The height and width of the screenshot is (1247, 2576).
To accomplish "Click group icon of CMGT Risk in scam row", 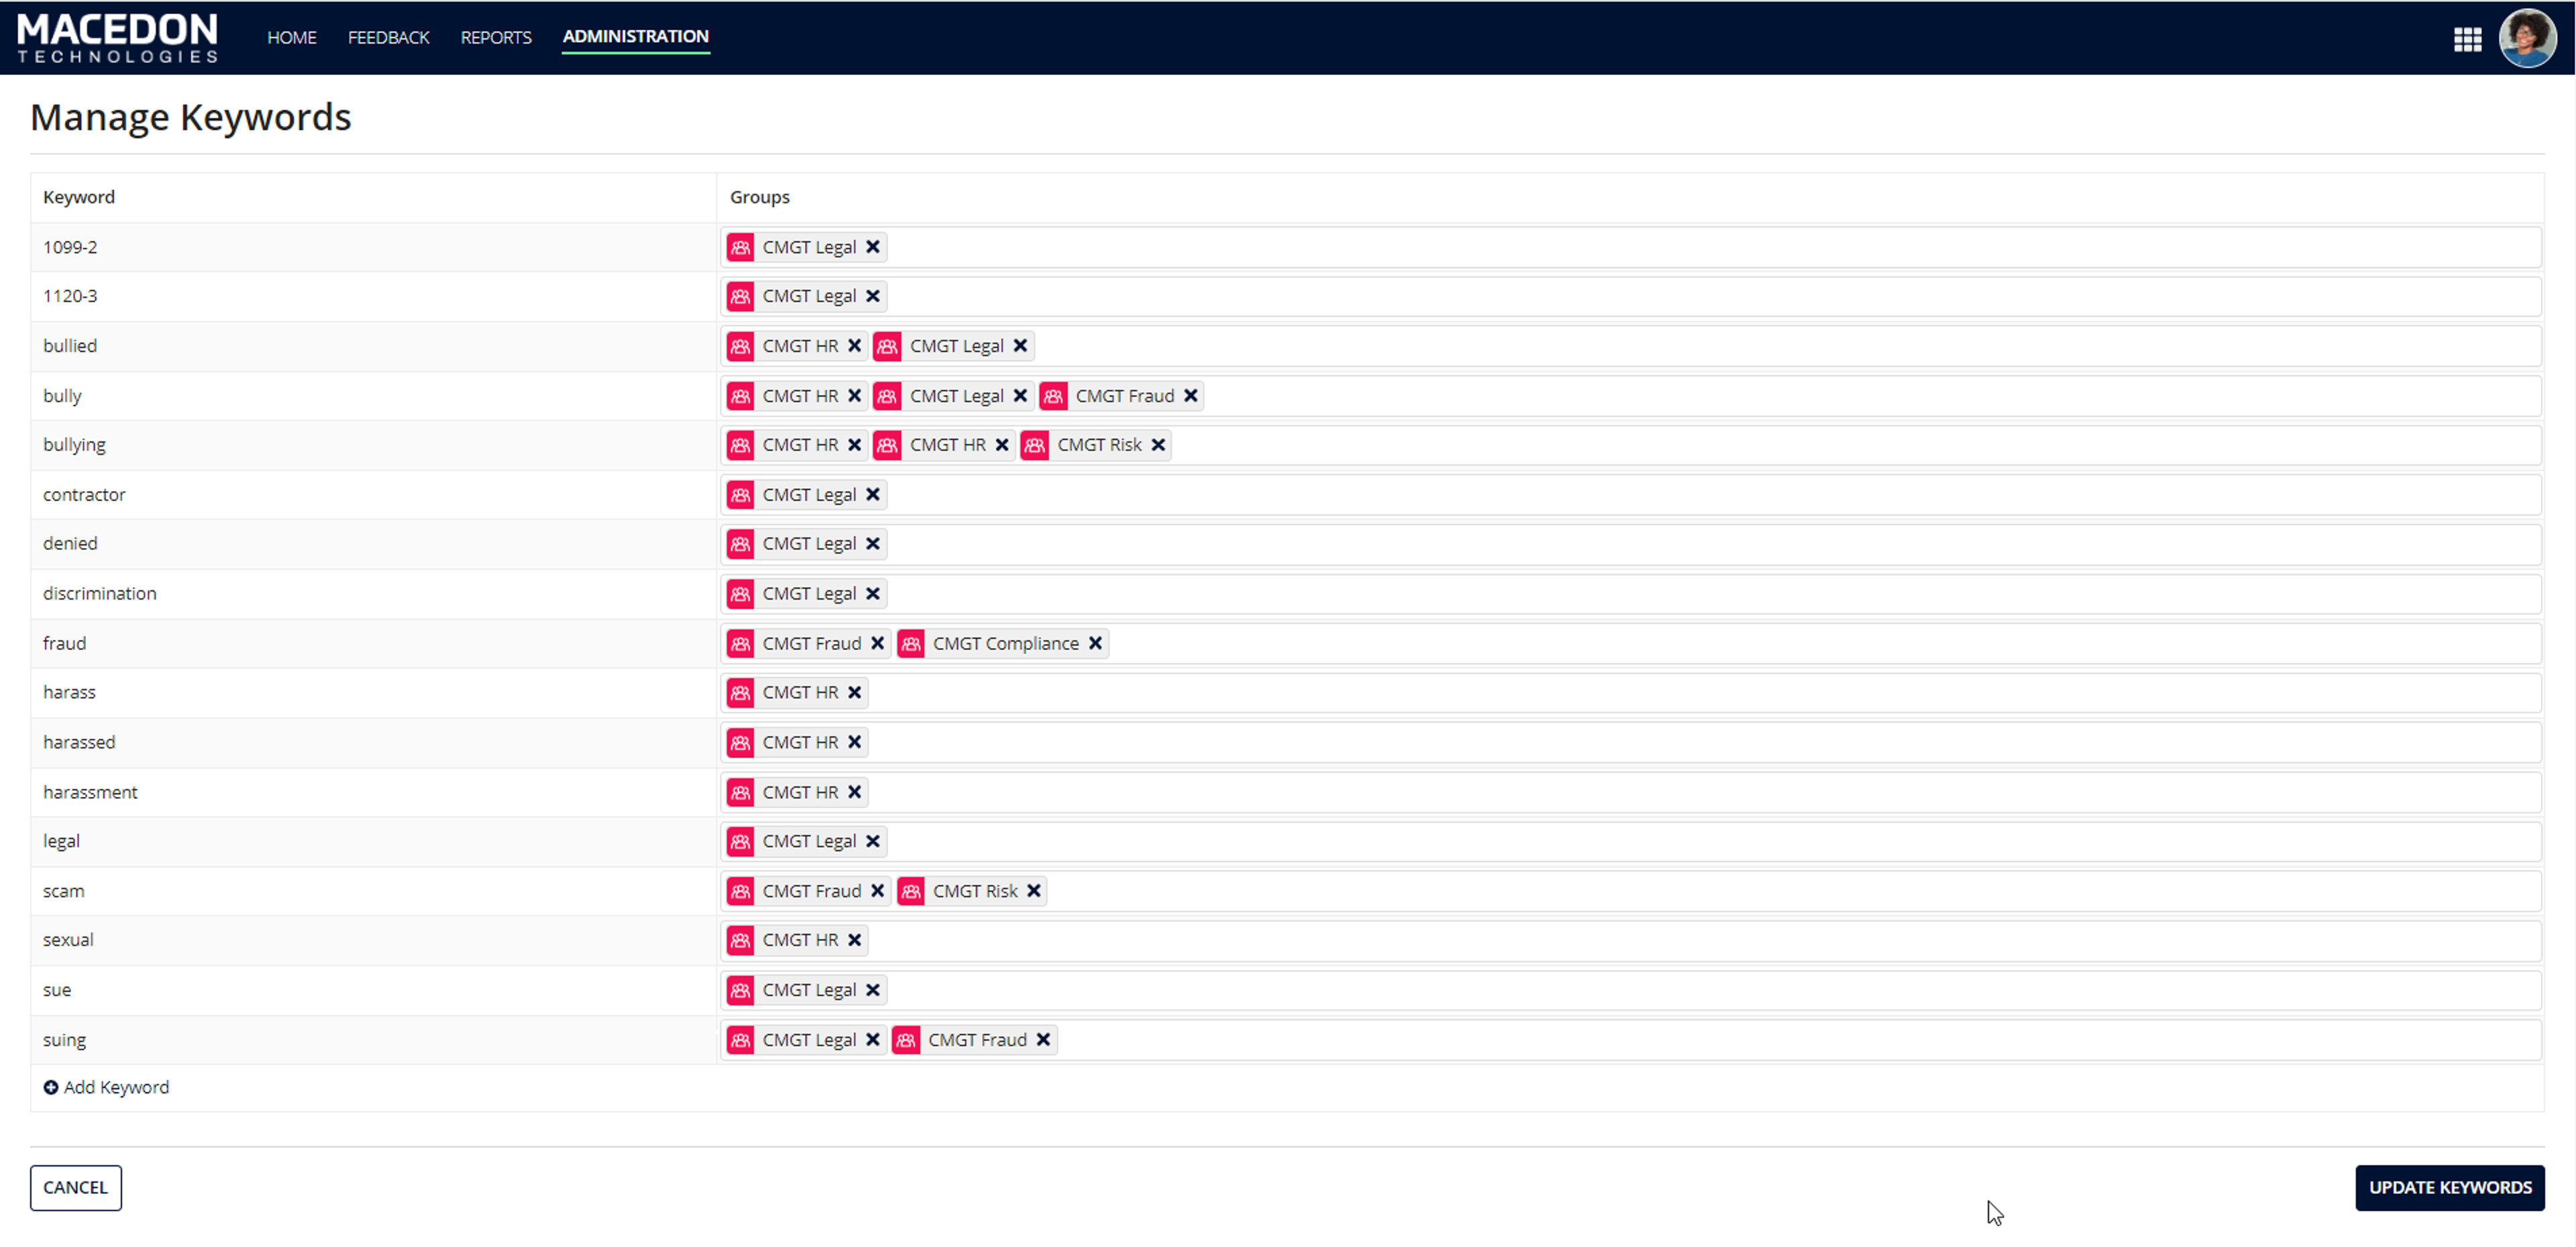I will point(911,891).
